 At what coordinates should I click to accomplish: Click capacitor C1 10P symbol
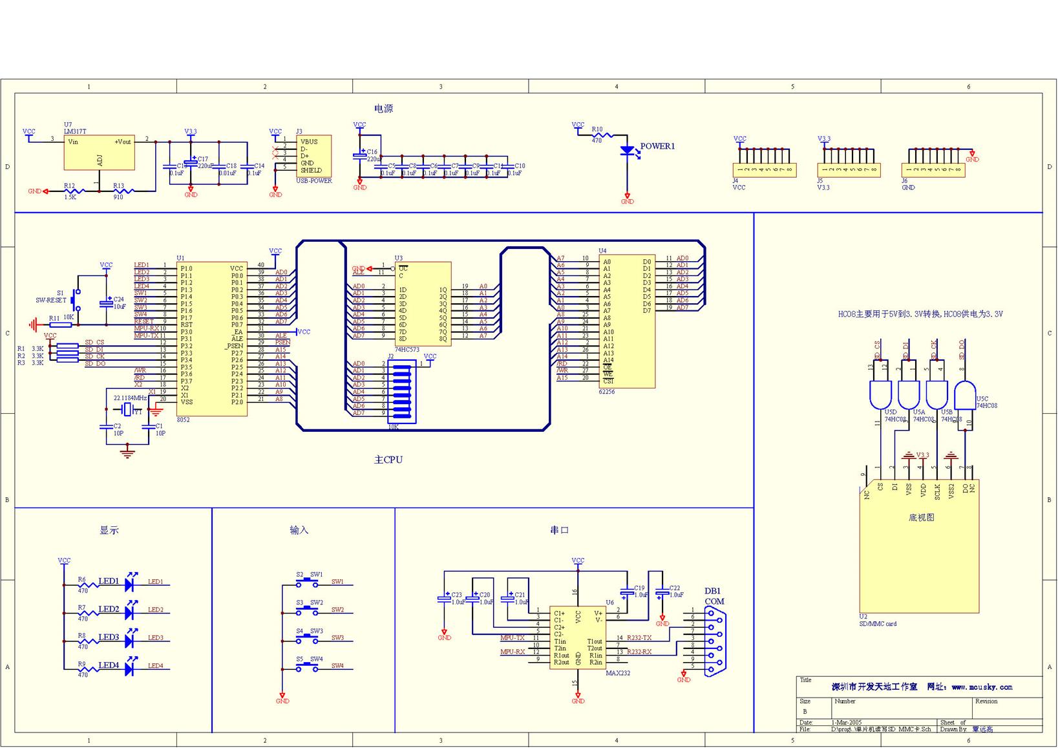149,427
